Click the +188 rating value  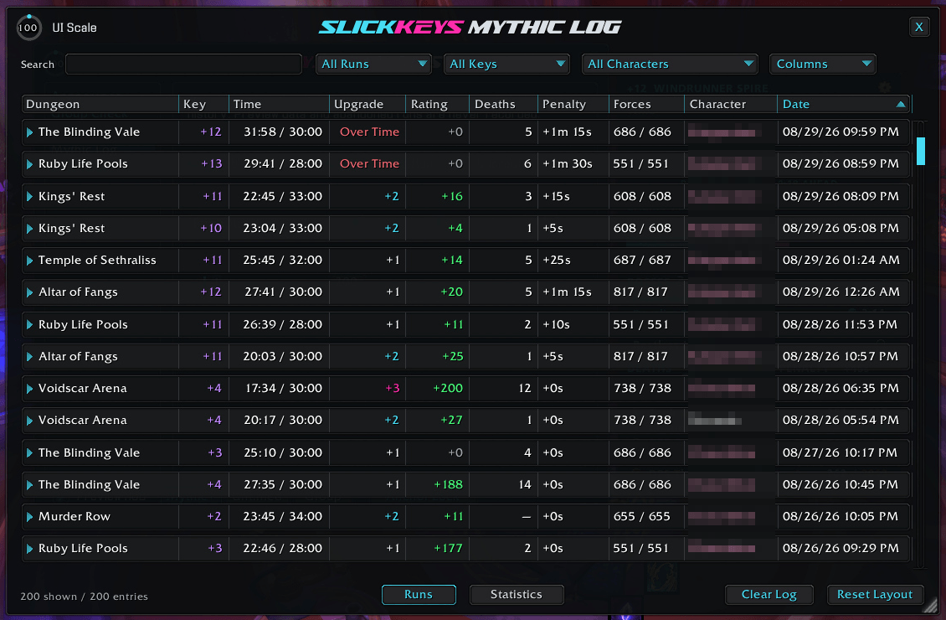pyautogui.click(x=448, y=485)
